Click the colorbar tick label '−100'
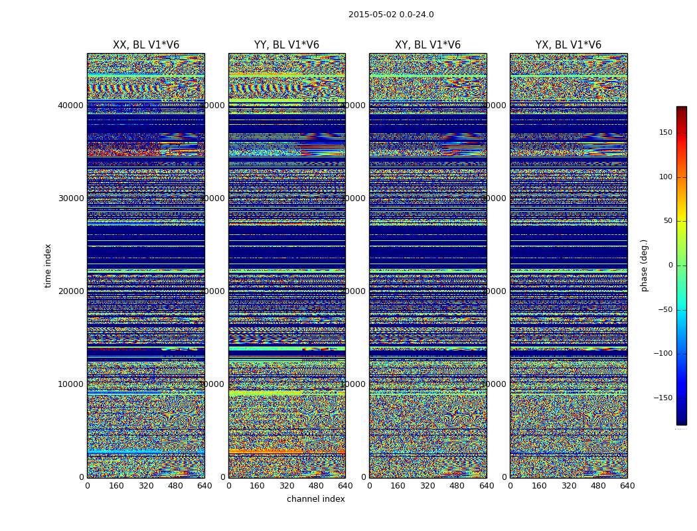 pos(663,354)
